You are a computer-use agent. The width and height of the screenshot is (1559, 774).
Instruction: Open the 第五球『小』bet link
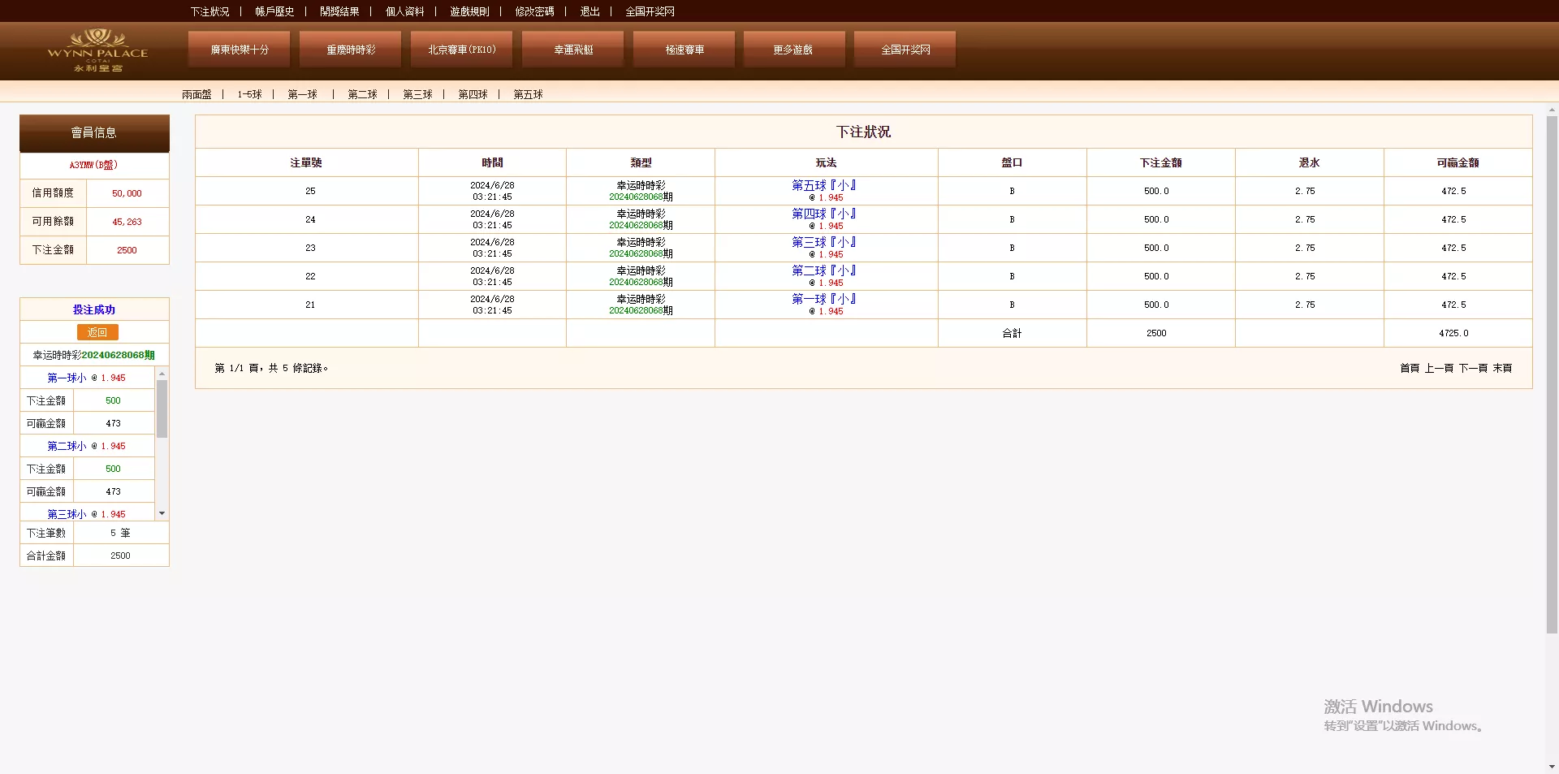point(825,185)
